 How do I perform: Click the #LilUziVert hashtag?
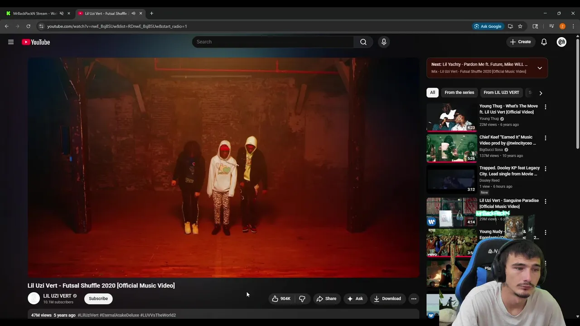pos(88,315)
